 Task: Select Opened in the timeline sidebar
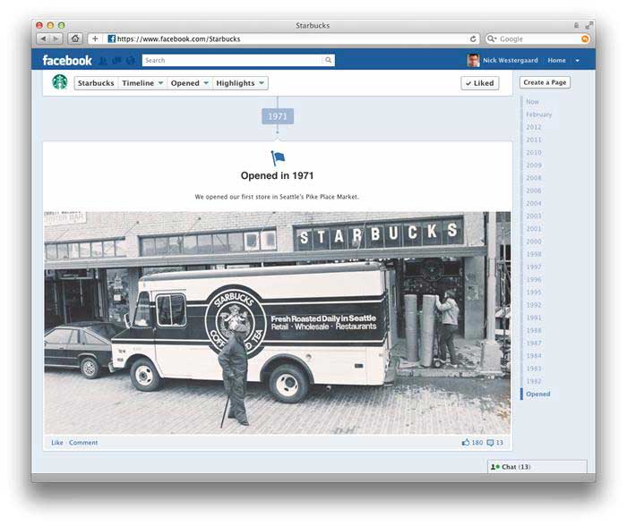[537, 394]
